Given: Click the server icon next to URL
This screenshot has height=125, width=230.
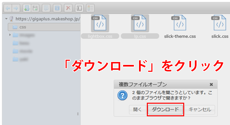Looking at the screenshot, I should pyautogui.click(x=11, y=19).
